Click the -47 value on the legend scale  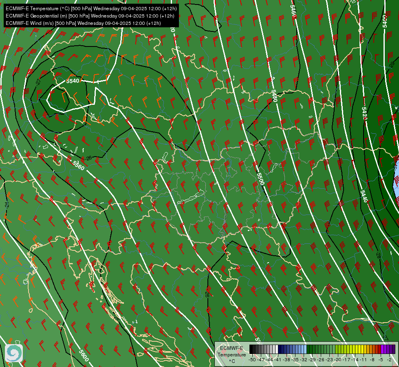click(x=261, y=360)
